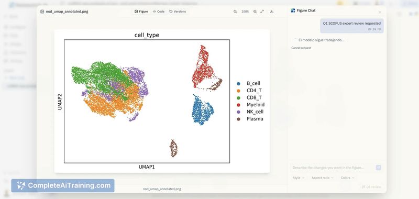
Task: Click the Plasma legend label
Action: (255, 119)
